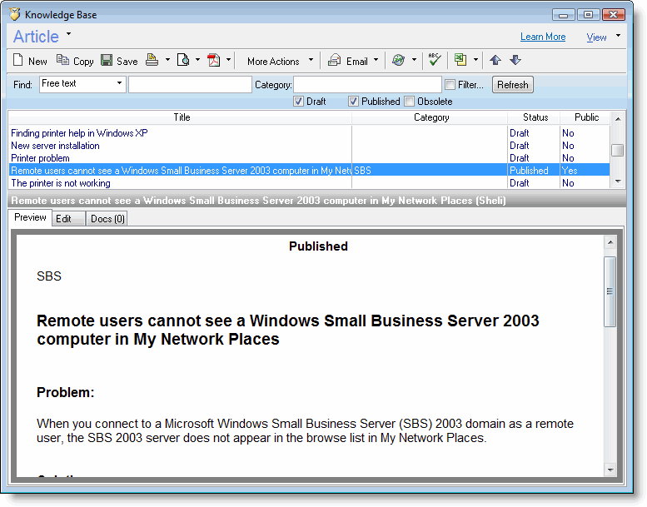Click the New article icon
Viewport: 647px width, 507px height.
(18, 61)
